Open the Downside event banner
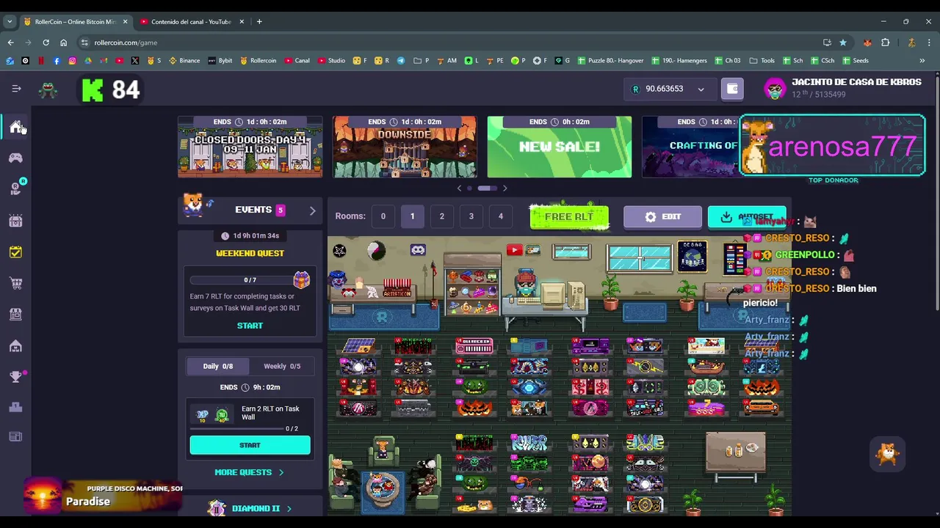This screenshot has width=940, height=528. pyautogui.click(x=405, y=147)
